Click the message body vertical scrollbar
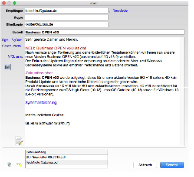Screen dimensions: 194x177 tap(182, 92)
